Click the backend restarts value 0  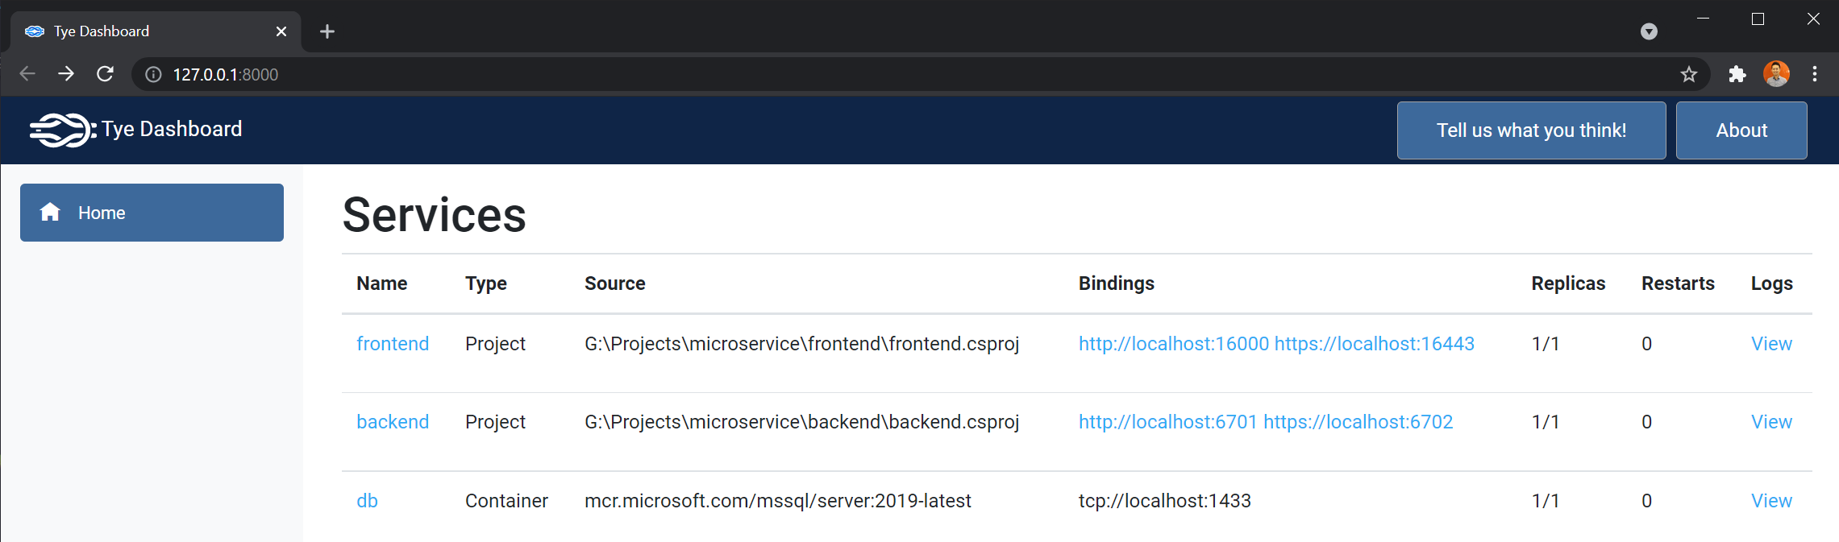coord(1647,422)
